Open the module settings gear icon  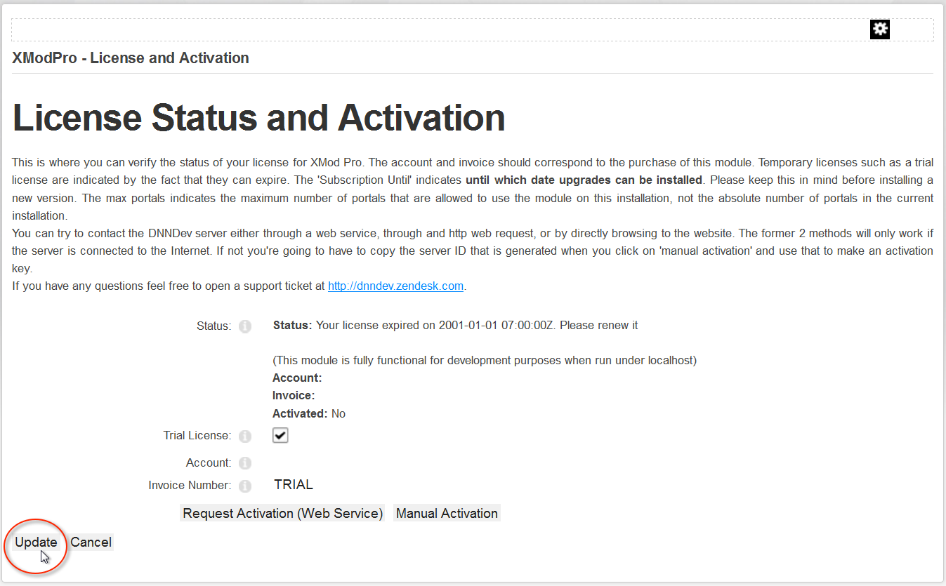880,29
